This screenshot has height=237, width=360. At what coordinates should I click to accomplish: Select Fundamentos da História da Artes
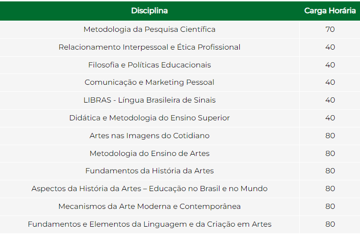[149, 171]
